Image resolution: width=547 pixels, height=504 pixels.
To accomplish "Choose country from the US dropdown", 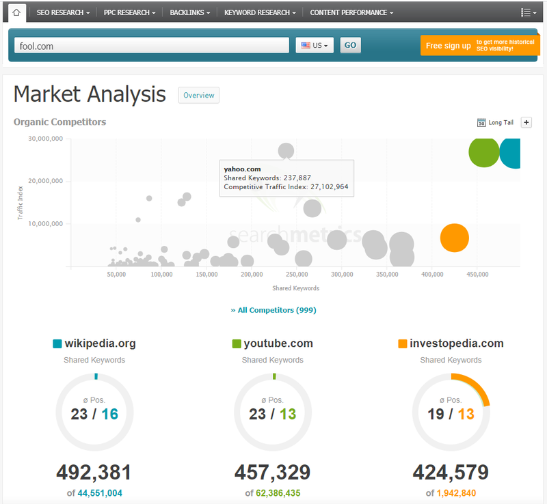I will (x=315, y=45).
